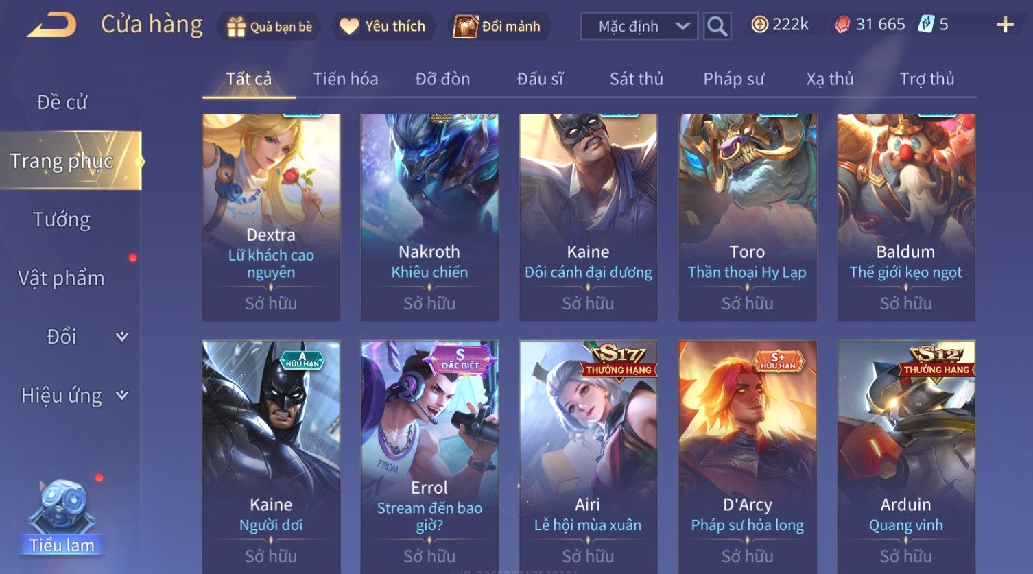1033x574 pixels.
Task: Click the blue voucher ticket icon
Action: pos(926,25)
